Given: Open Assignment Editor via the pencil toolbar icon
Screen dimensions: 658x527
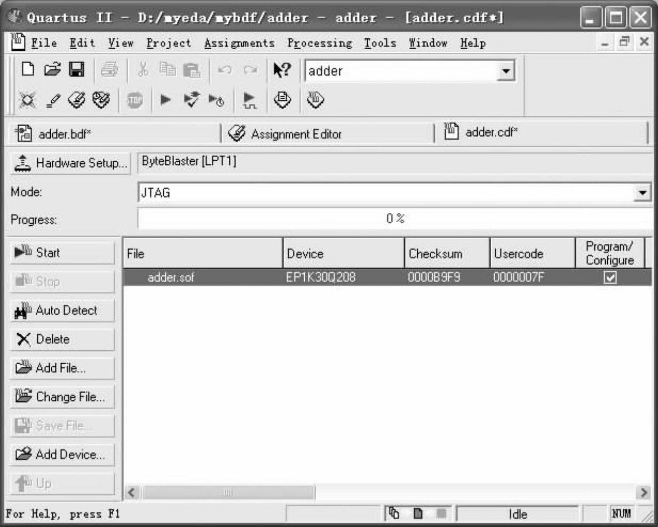Looking at the screenshot, I should tap(53, 99).
